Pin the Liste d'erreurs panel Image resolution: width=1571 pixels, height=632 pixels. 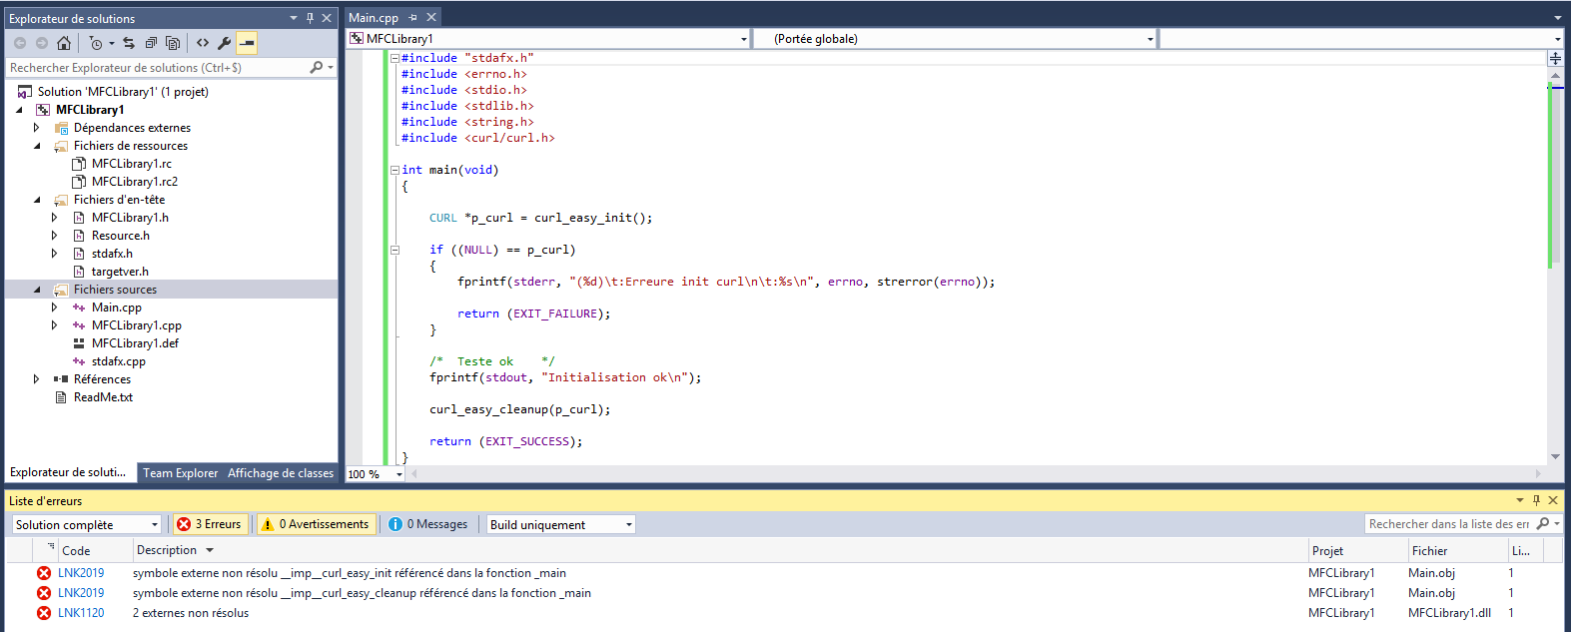coord(1536,500)
